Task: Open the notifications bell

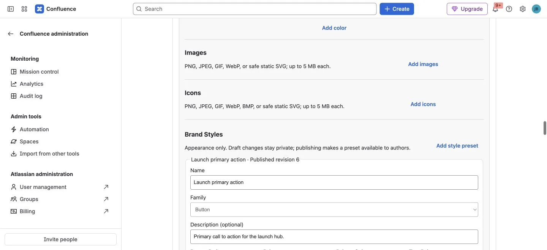Action: tap(495, 9)
